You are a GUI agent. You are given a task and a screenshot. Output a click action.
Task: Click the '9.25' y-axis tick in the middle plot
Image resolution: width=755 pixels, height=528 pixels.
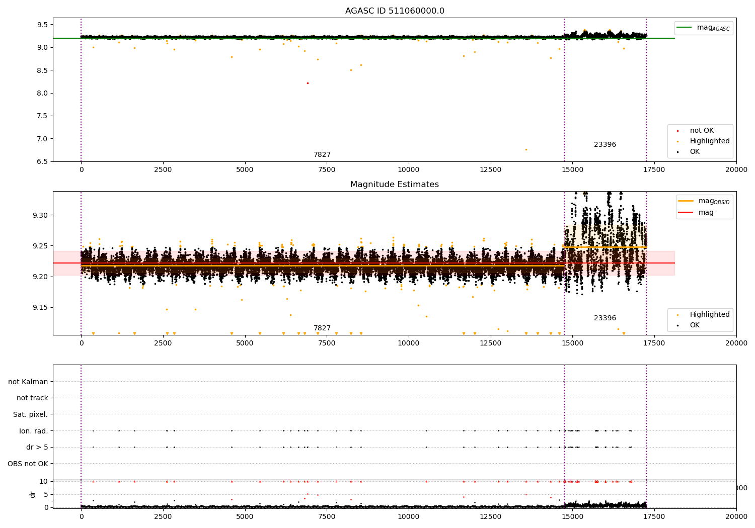coord(40,246)
